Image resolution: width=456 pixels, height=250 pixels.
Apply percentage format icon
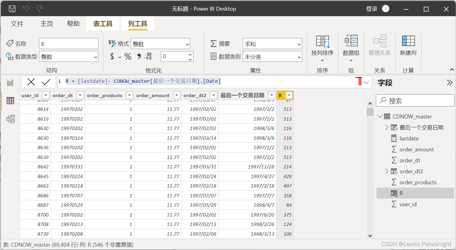128,56
